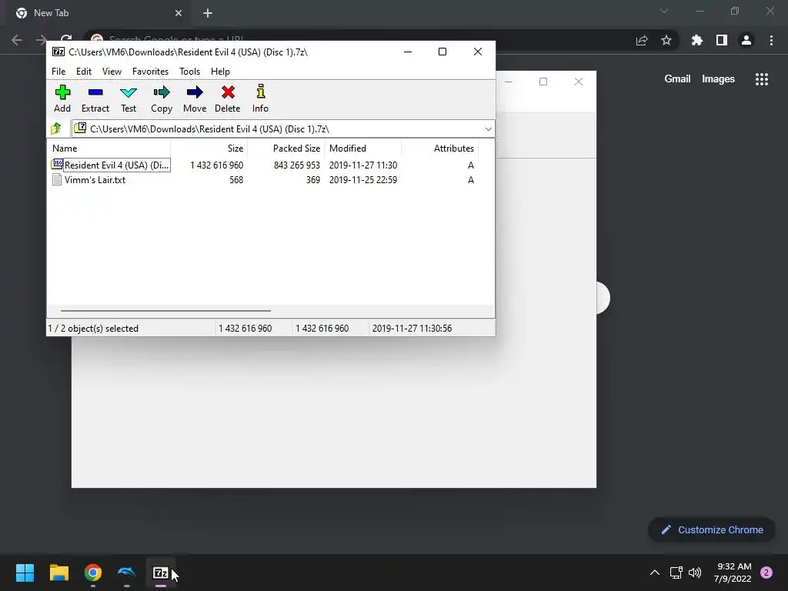The height and width of the screenshot is (591, 788).
Task: Open the Edit menu
Action: point(83,72)
